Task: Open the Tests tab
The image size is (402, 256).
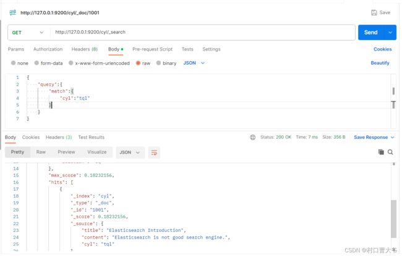Action: [x=187, y=49]
